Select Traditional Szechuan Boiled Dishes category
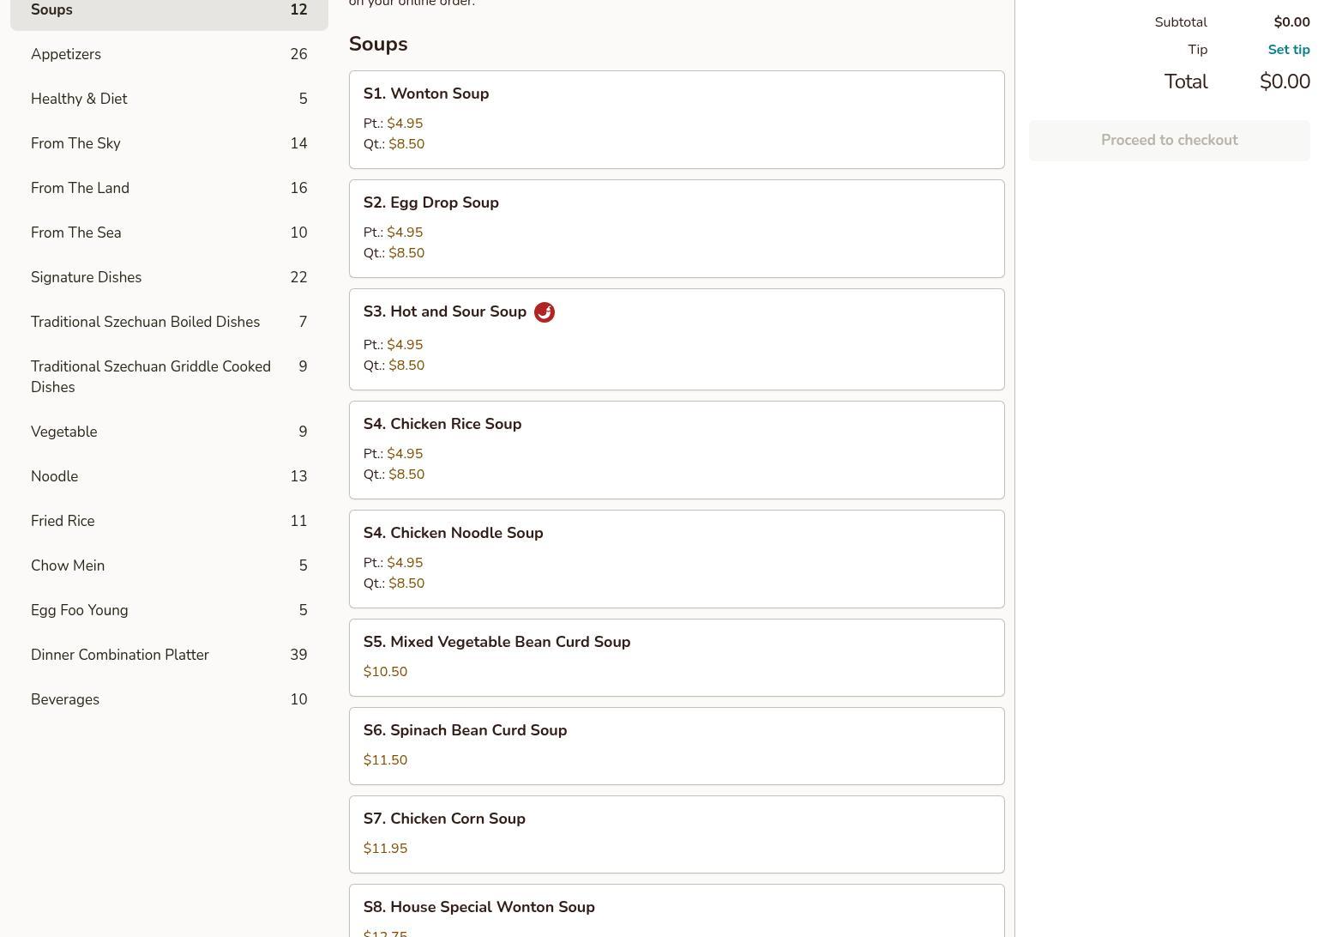This screenshot has width=1324, height=937. (x=168, y=322)
